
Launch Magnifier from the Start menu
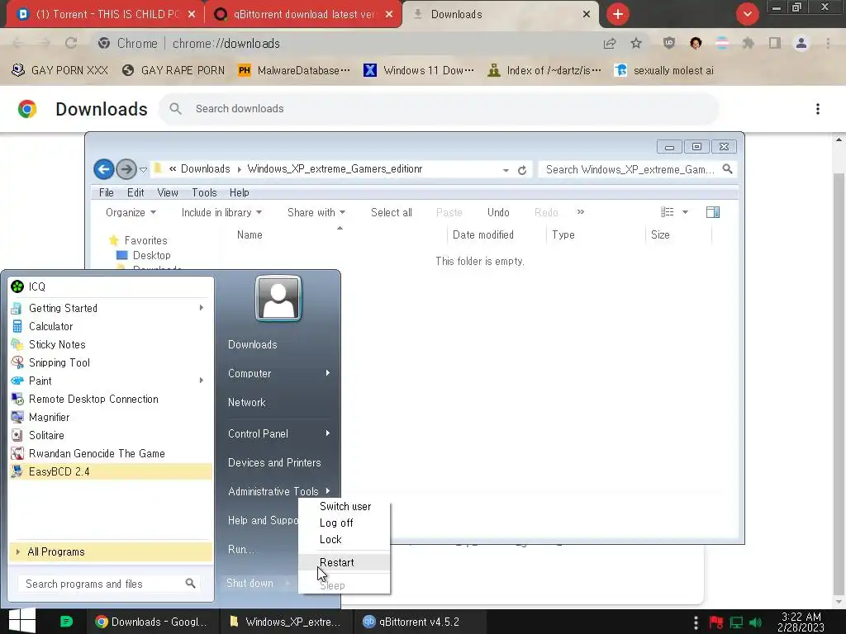click(x=111, y=417)
